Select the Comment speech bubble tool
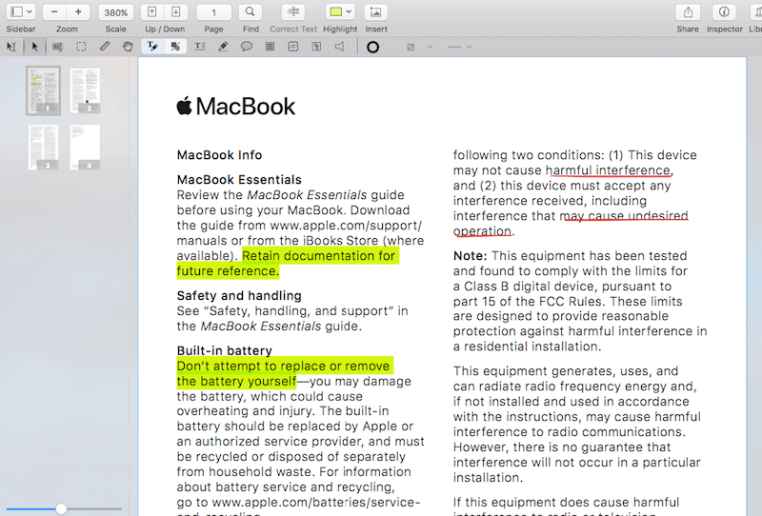 (247, 47)
